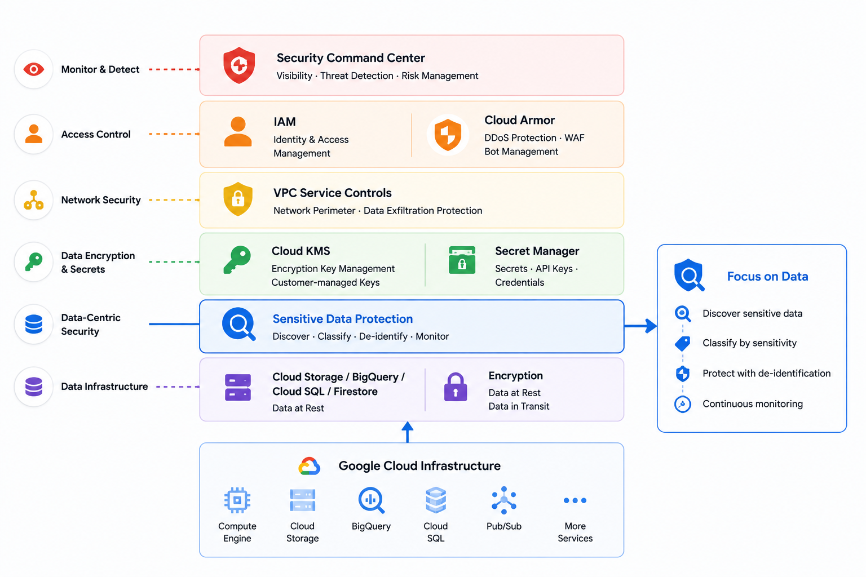Click the 'DDoS Protection · WAF' text
The width and height of the screenshot is (866, 577).
pos(534,138)
